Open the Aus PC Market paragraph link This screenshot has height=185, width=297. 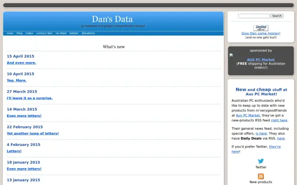tap(248, 115)
